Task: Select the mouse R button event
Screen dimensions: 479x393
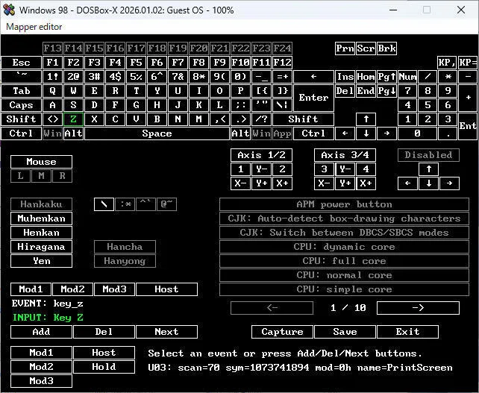Action: pyautogui.click(x=63, y=176)
